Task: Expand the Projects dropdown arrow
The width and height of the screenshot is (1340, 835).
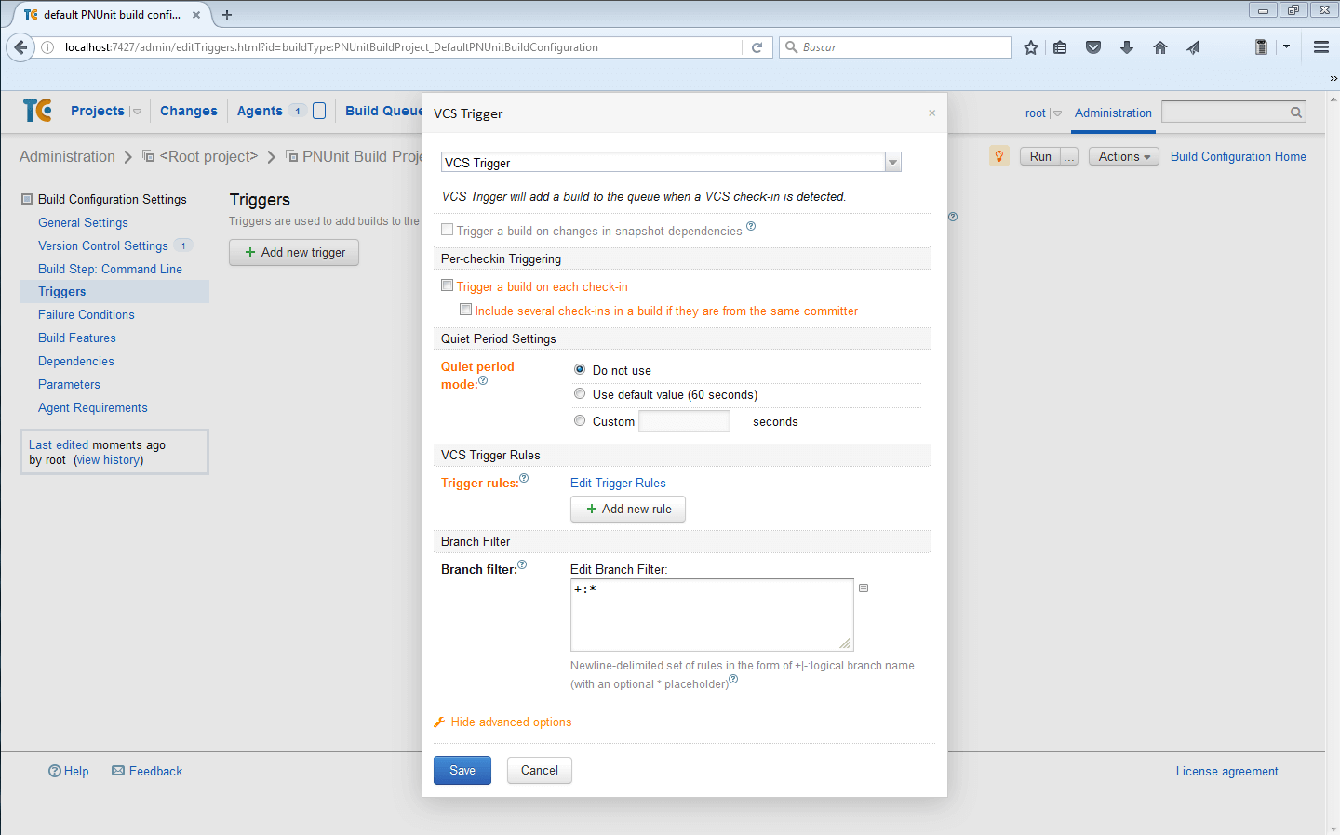Action: (138, 112)
